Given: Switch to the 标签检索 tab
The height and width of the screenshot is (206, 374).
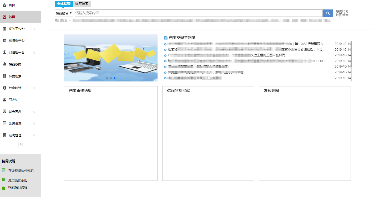Looking at the screenshot, I should [x=82, y=4].
